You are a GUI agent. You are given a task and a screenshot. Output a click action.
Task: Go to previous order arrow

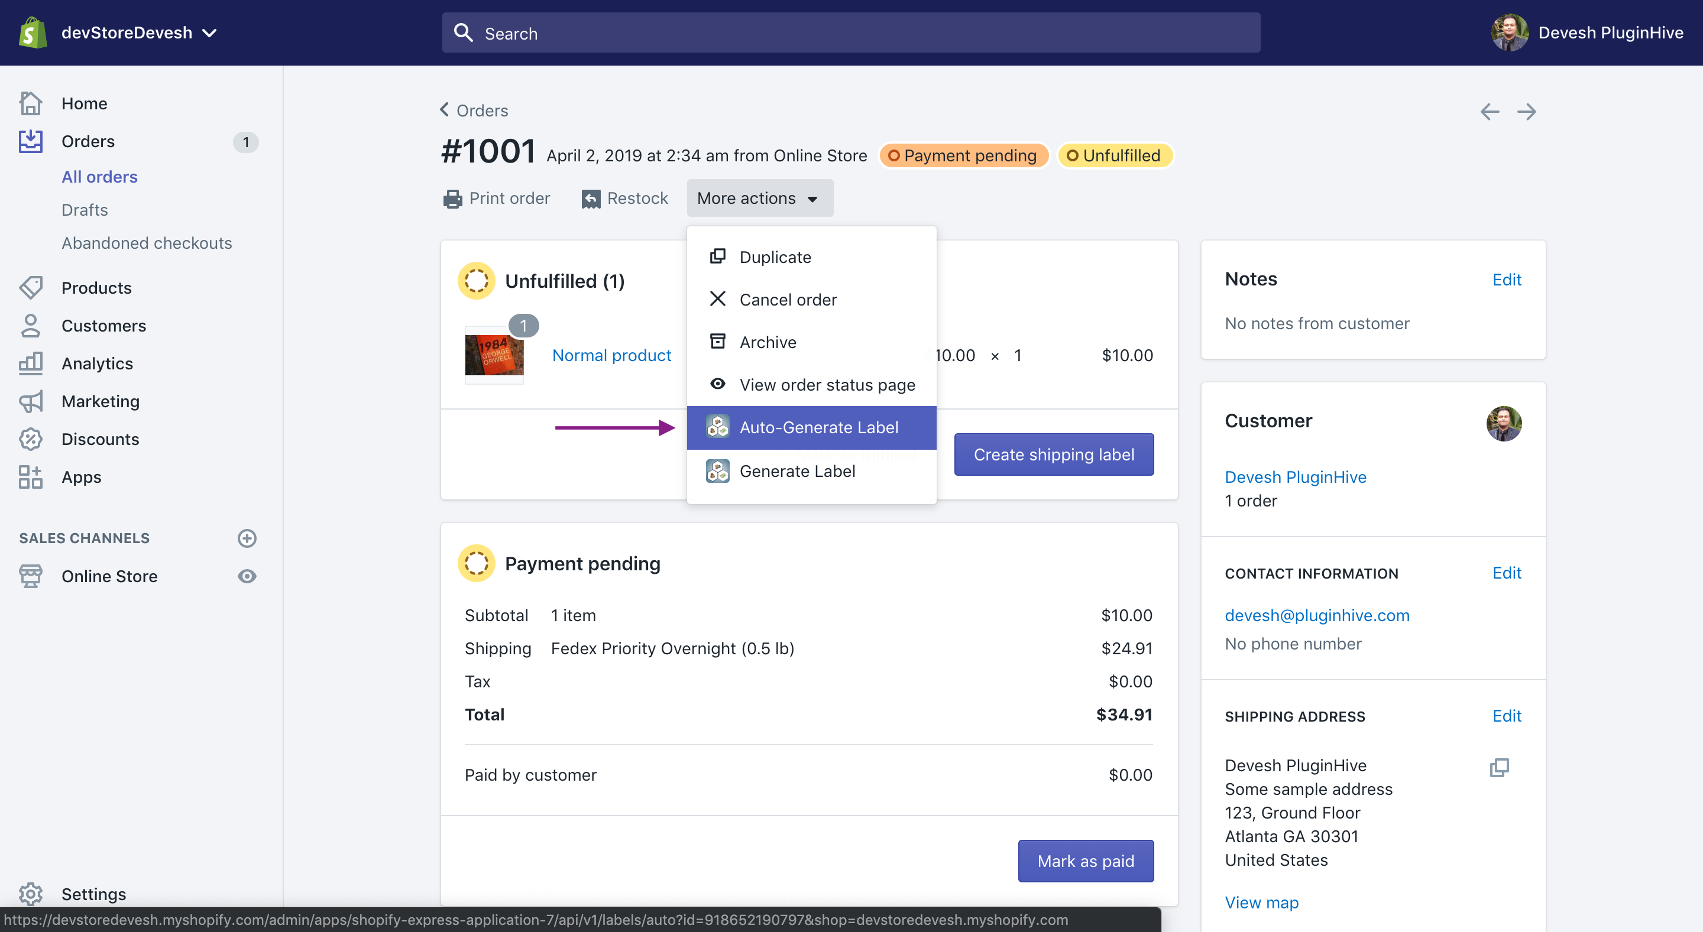tap(1489, 111)
